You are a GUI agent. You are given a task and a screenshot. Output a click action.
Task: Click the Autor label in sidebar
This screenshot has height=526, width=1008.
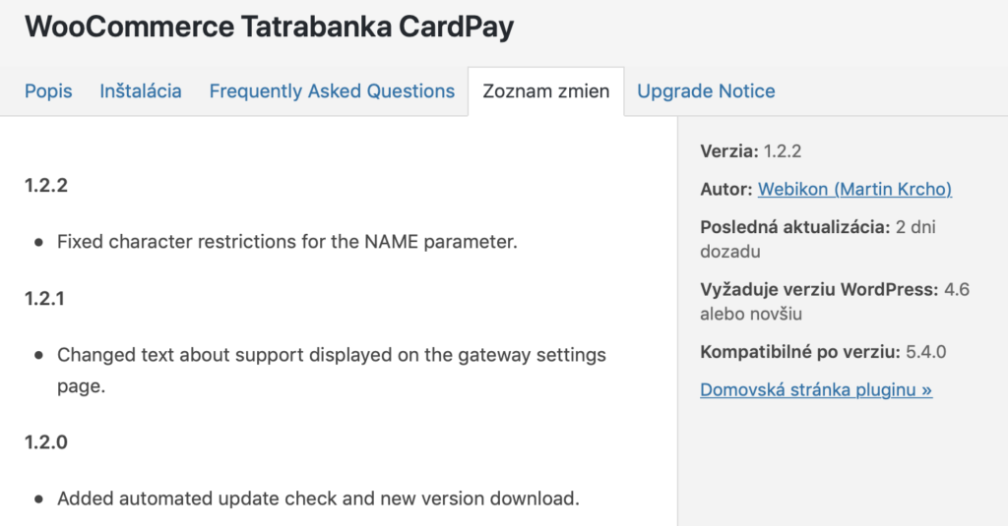726,190
